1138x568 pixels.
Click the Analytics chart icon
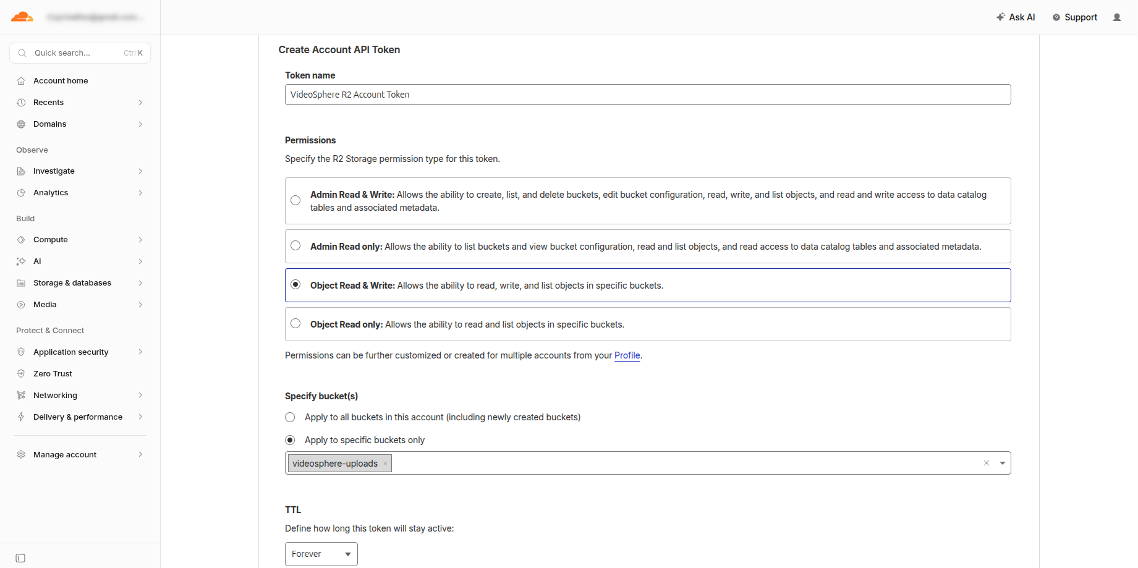point(21,193)
